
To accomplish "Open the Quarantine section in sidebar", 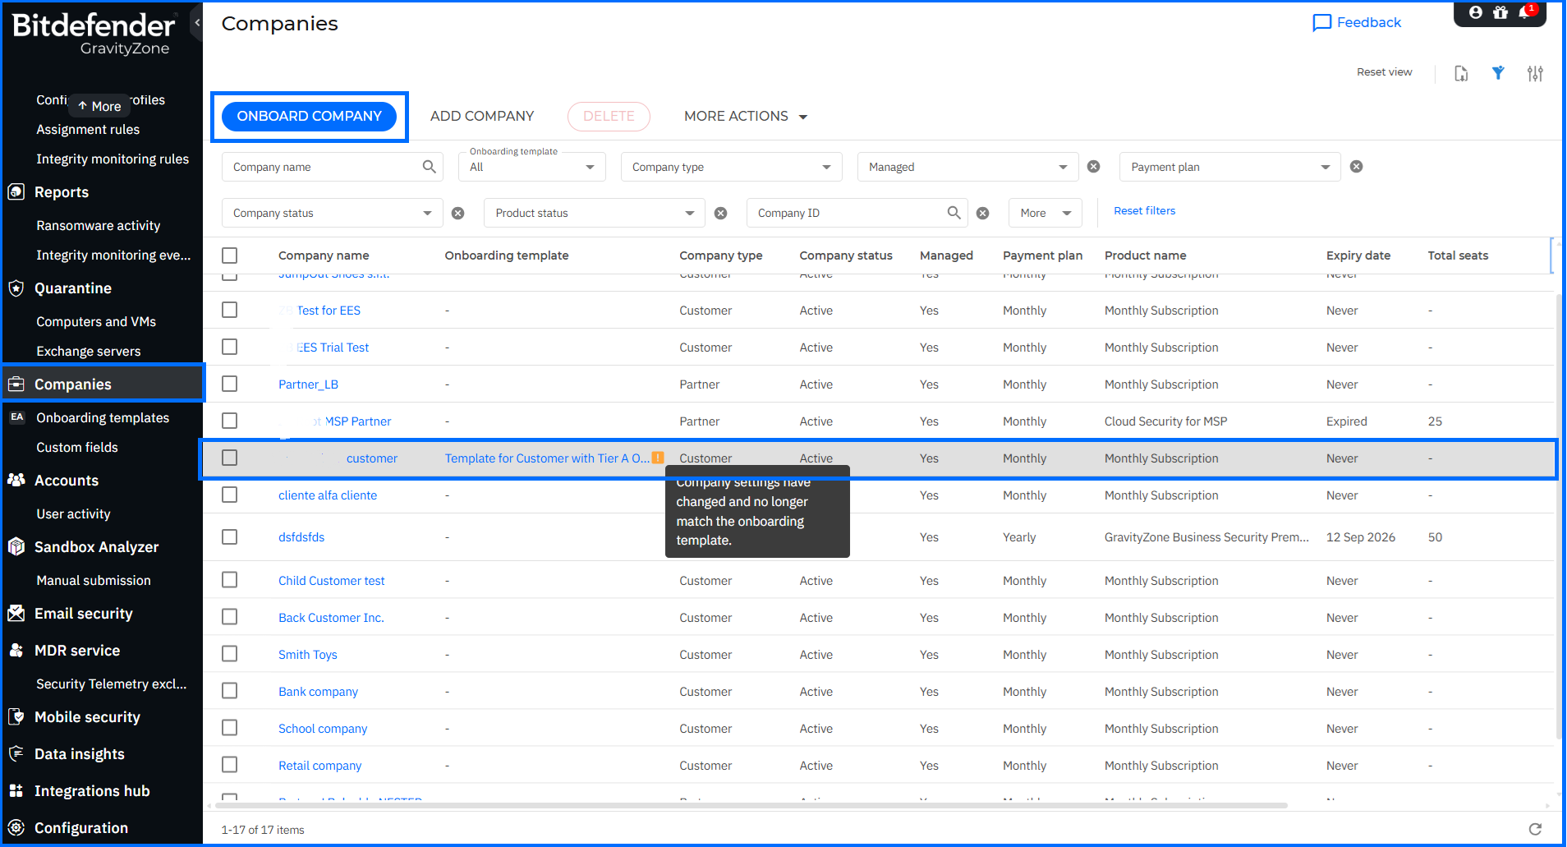I will click(x=73, y=288).
